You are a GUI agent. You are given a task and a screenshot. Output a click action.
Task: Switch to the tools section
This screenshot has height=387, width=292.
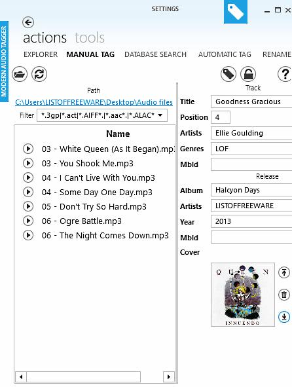(90, 38)
